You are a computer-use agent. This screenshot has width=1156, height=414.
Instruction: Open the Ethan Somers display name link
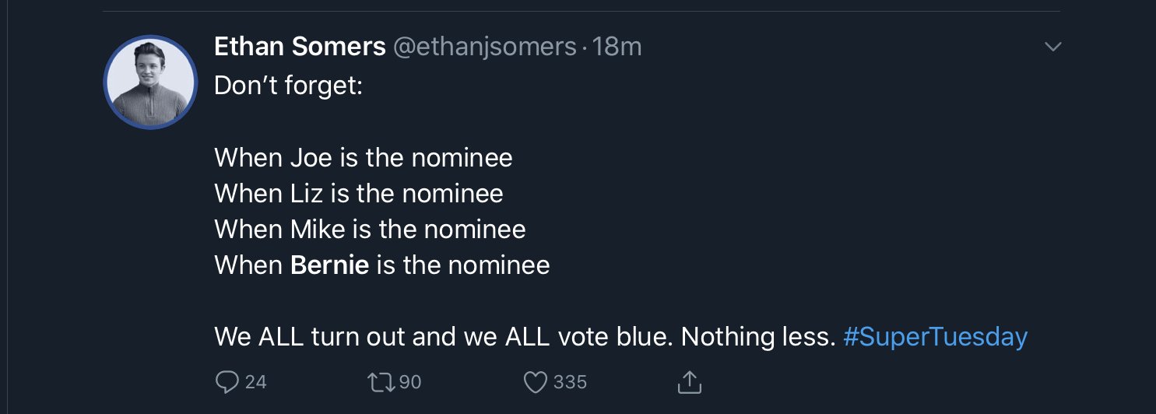click(300, 47)
